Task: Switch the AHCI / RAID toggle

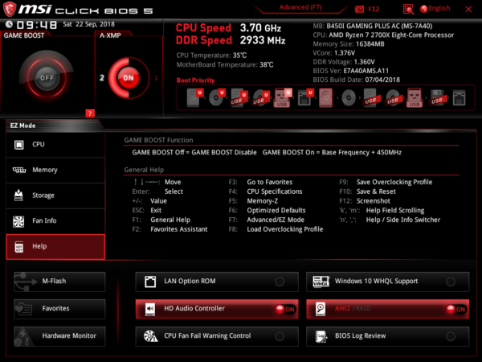Action: point(388,309)
